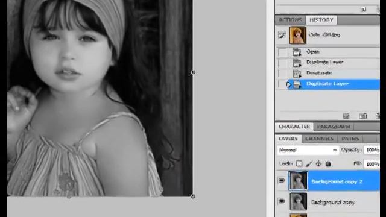Set history brush source for Open state

click(x=283, y=52)
